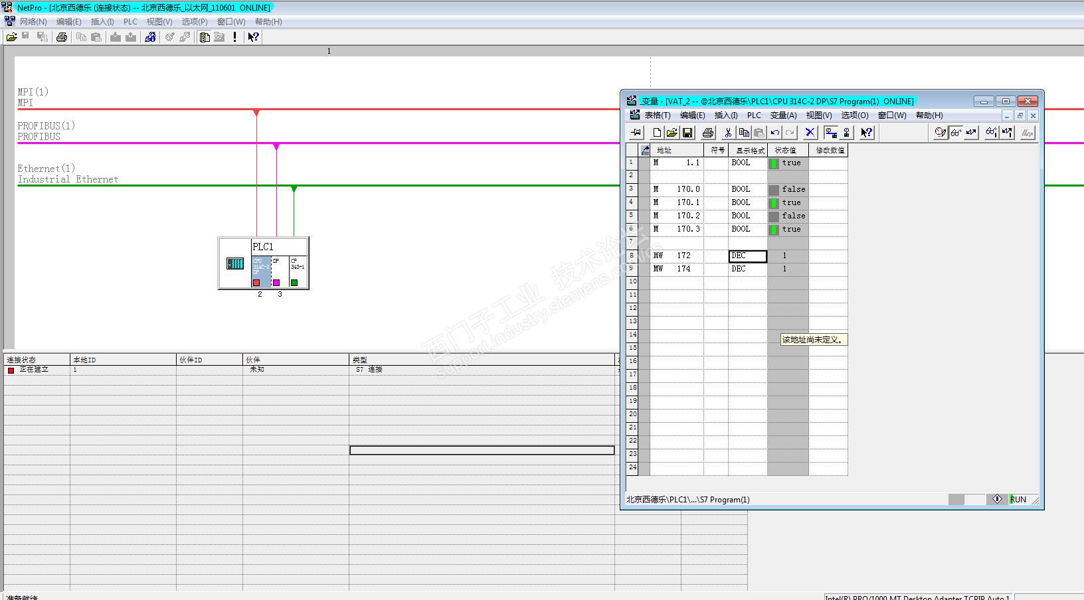Open a variable table file

coord(672,133)
